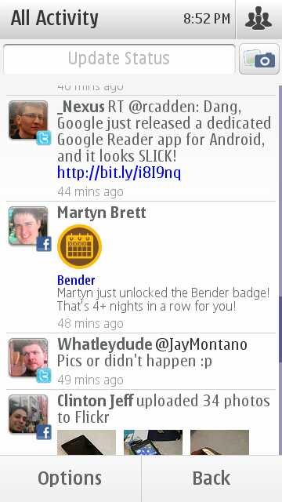Open _Nexus profile picture

28,120
